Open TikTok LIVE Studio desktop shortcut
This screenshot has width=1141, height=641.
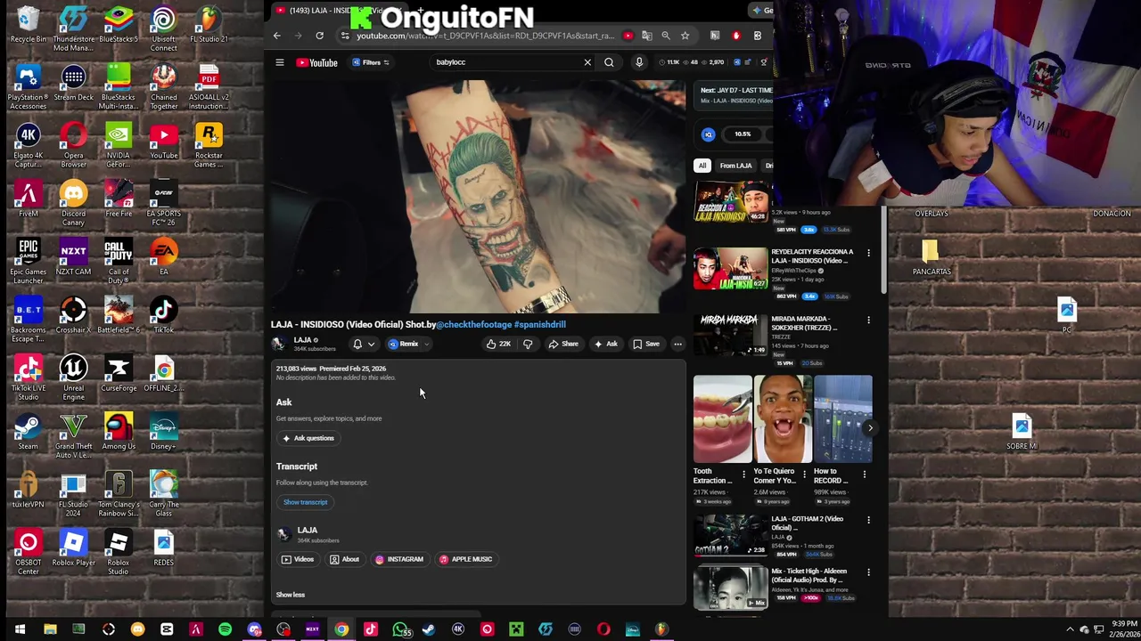(x=28, y=378)
